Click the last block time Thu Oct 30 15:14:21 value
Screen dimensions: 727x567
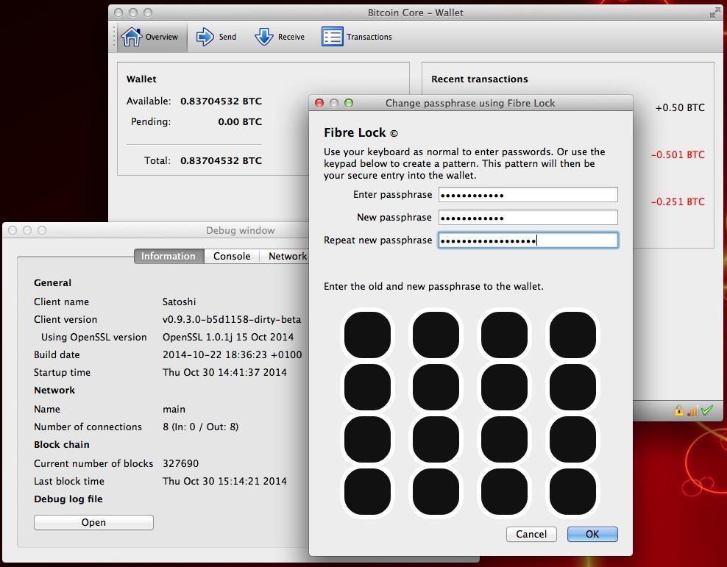[224, 481]
